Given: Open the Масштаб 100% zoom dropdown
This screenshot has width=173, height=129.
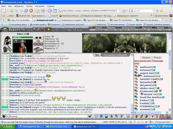Looking at the screenshot, I should (171, 122).
